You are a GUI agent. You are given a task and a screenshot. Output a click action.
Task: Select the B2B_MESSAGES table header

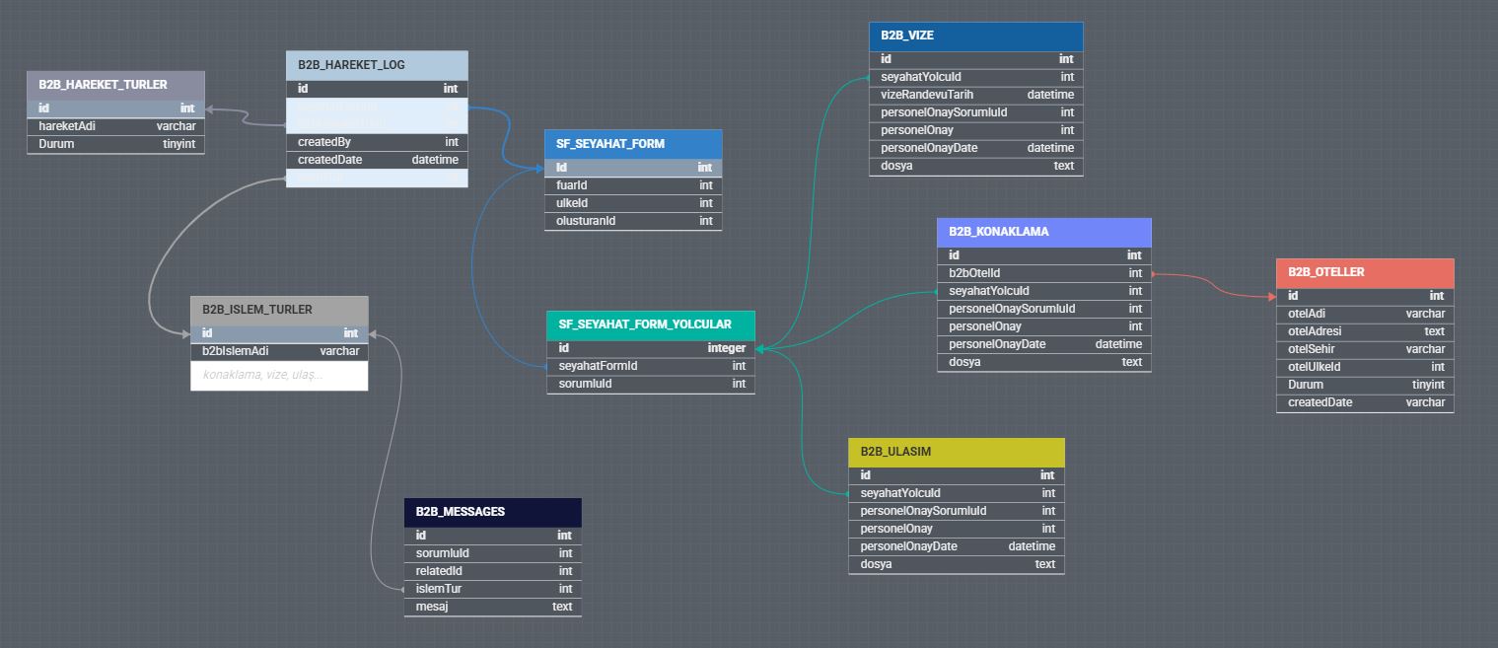(492, 512)
